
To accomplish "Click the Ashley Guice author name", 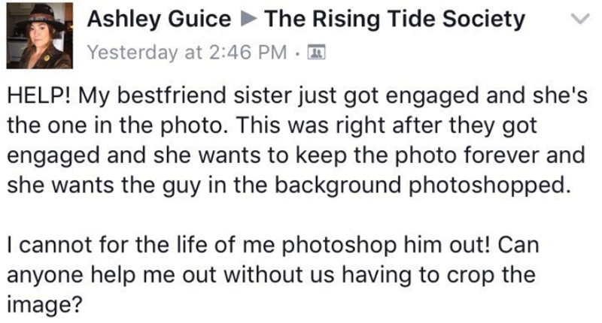I will (x=160, y=20).
